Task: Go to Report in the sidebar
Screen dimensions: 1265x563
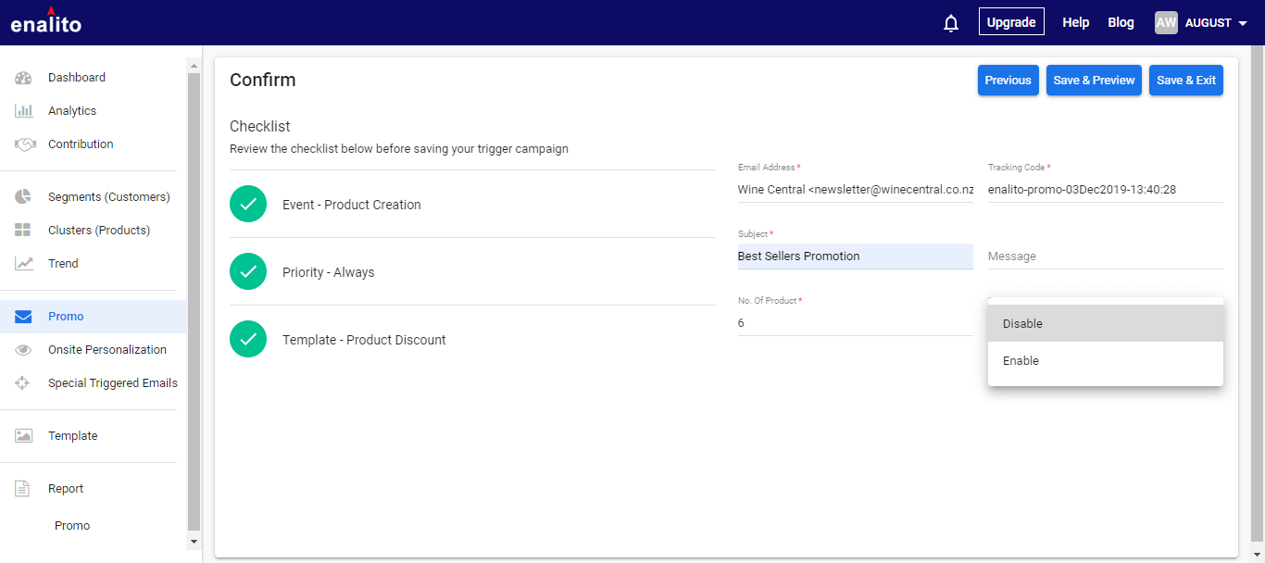Action: [x=66, y=489]
